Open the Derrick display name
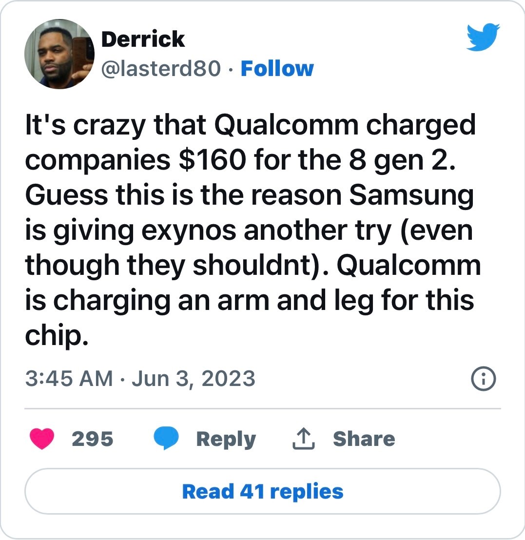Viewport: 525px width, 540px height. [x=143, y=39]
